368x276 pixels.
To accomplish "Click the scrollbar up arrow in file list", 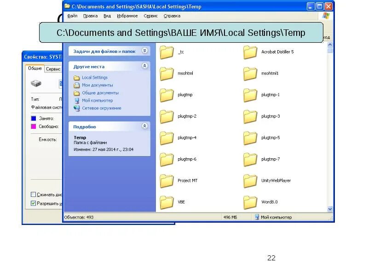I will [x=330, y=45].
